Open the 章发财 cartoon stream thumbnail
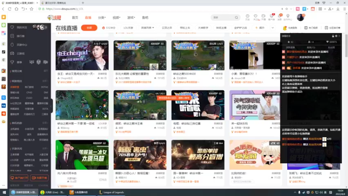 pyautogui.click(x=255, y=155)
